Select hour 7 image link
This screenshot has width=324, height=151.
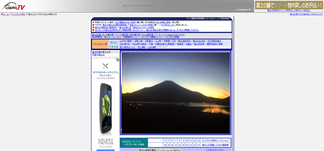pos(176,140)
